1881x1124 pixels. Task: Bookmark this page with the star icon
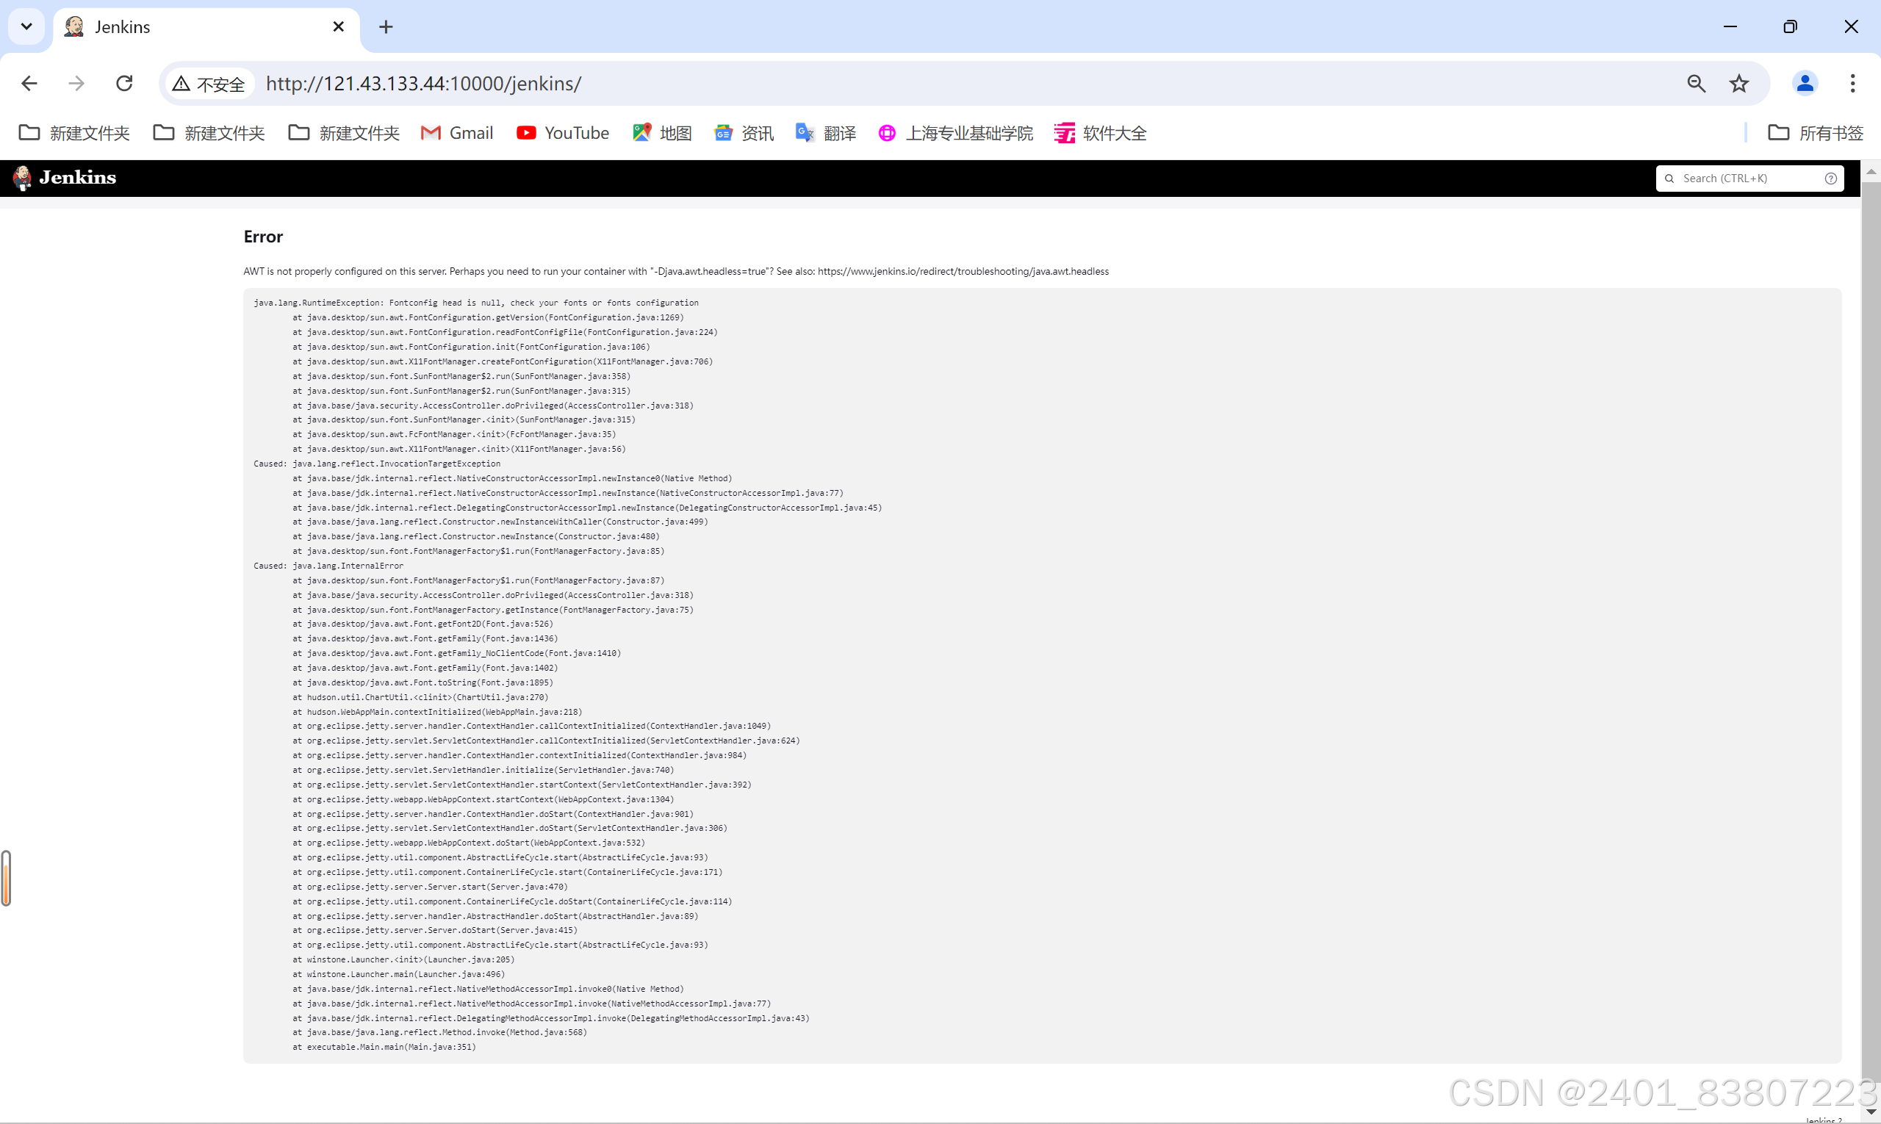1738,83
